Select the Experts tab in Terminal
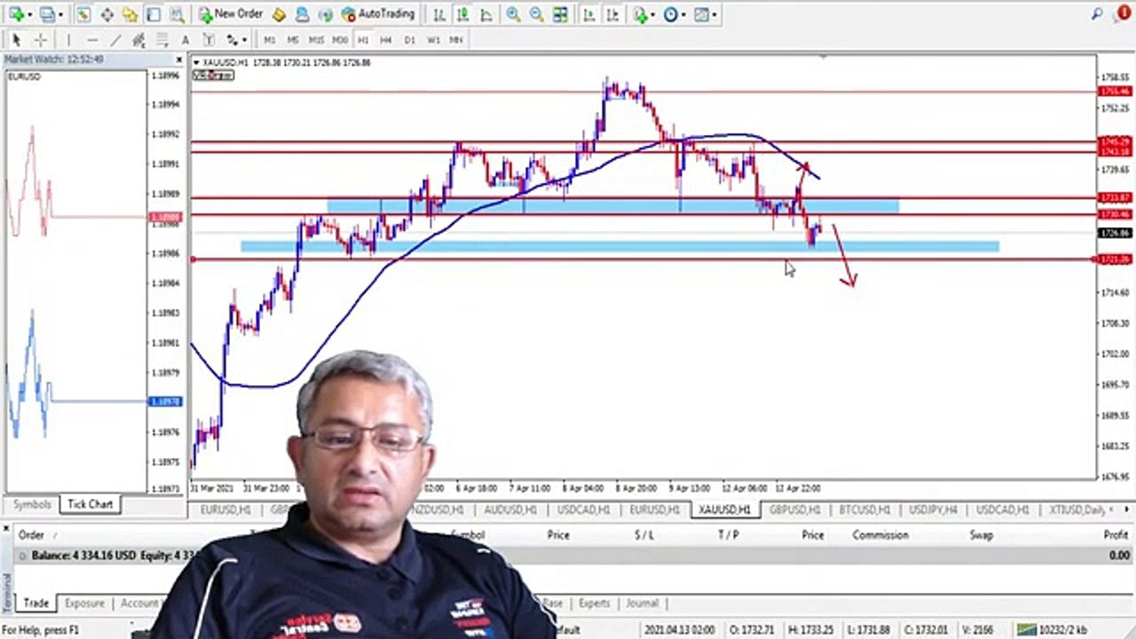Viewport: 1136px width, 639px height. tap(594, 603)
